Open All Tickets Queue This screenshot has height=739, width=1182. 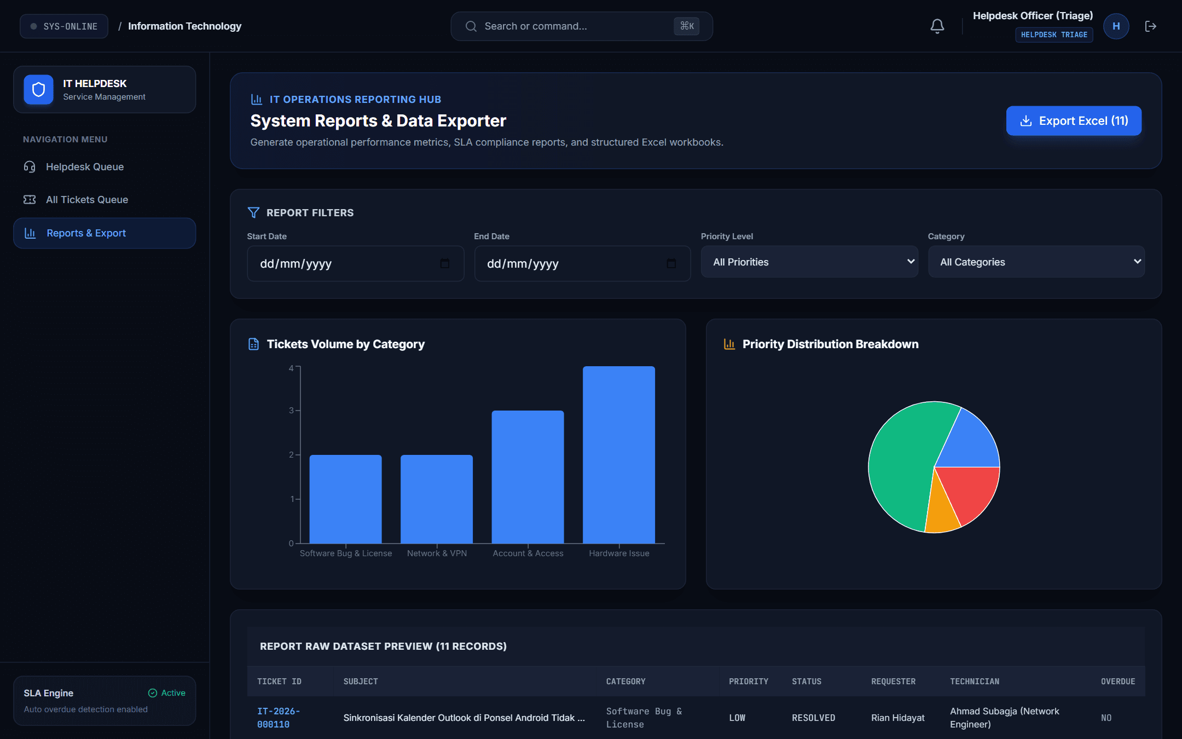pyautogui.click(x=105, y=199)
